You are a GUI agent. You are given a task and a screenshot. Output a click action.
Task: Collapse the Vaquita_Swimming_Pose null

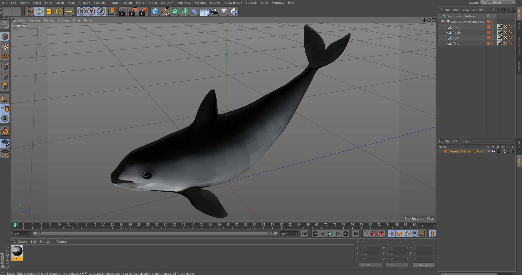443,21
